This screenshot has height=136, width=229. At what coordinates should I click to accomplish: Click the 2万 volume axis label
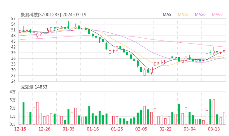click(13, 108)
